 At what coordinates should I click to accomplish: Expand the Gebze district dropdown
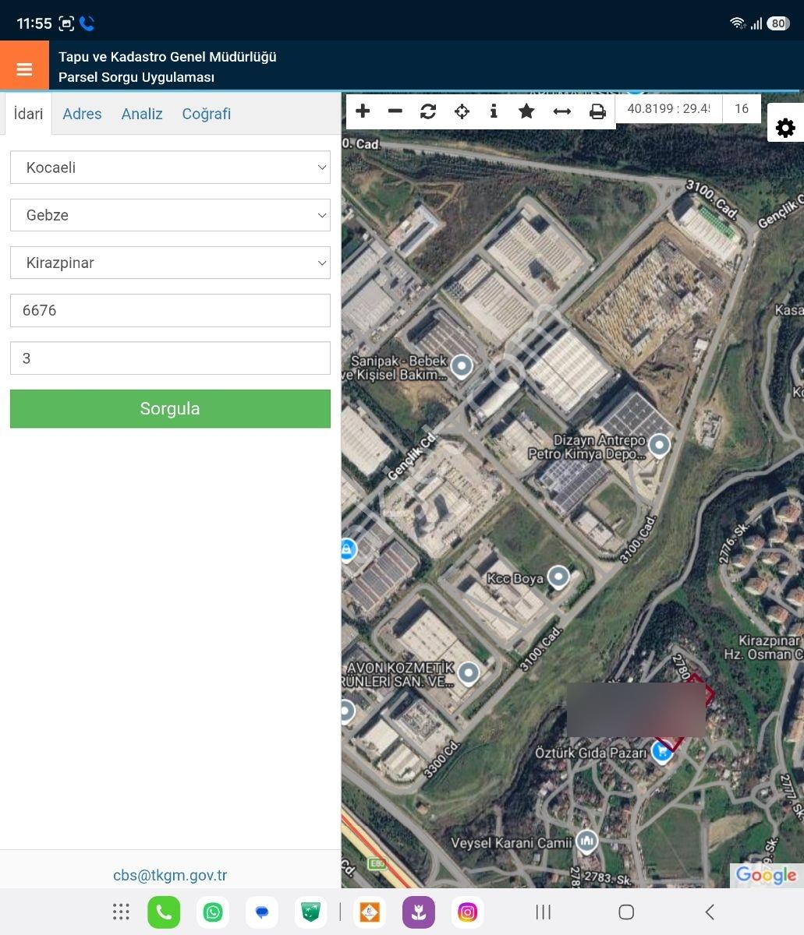pyautogui.click(x=170, y=215)
